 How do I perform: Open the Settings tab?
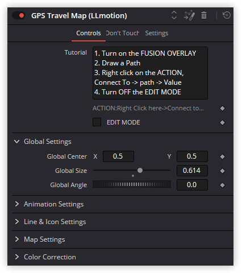tap(157, 33)
